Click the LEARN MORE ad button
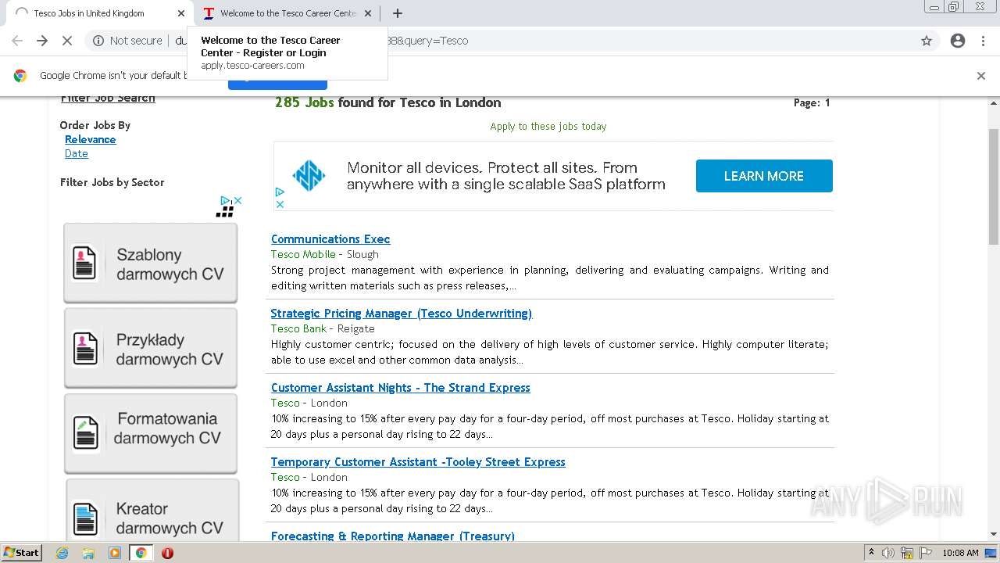 point(764,176)
